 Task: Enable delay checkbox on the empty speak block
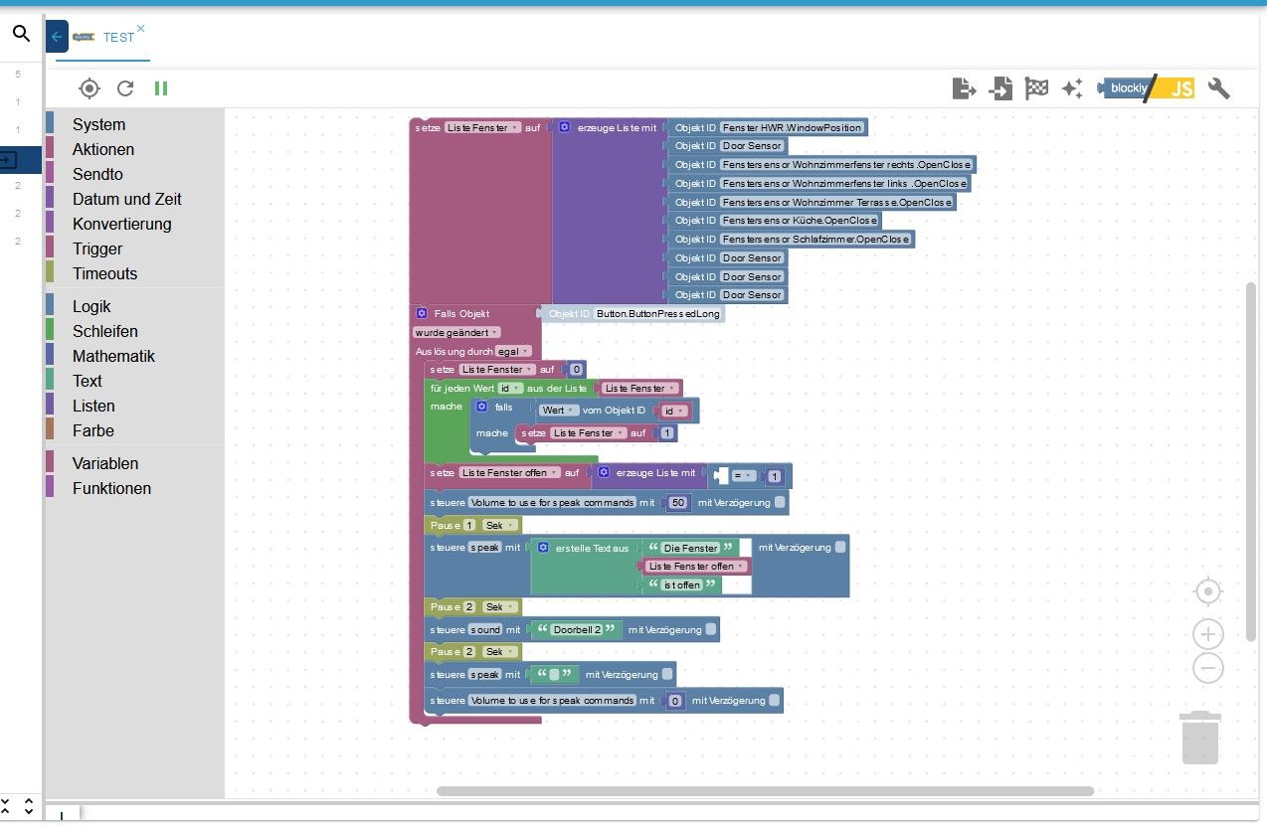click(x=667, y=674)
